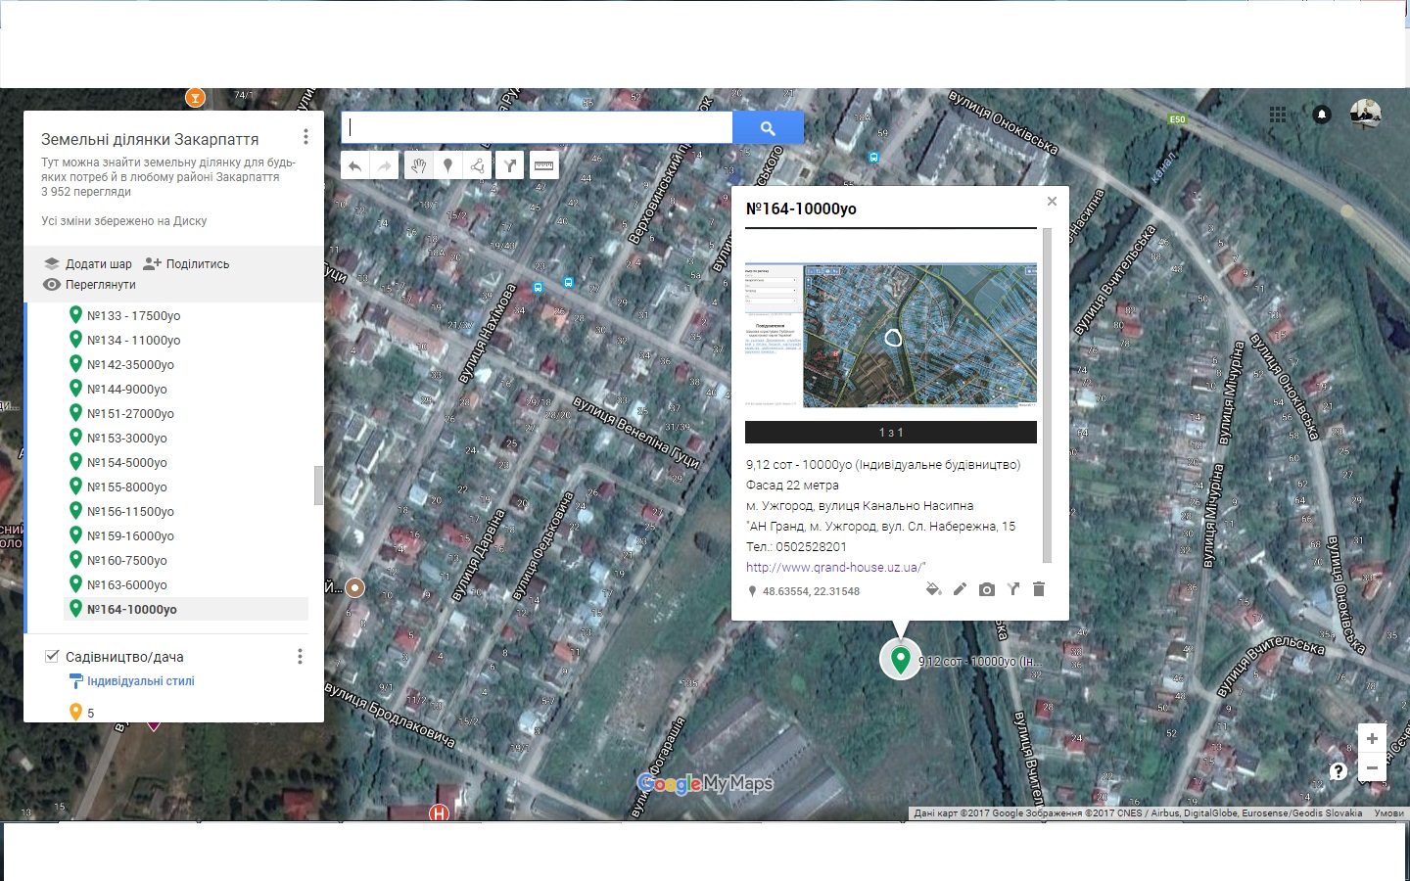Select the №142-35000уо list item

130,364
